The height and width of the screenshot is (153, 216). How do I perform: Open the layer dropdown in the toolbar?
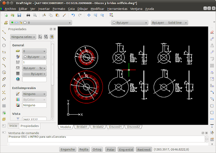[x=40, y=22]
